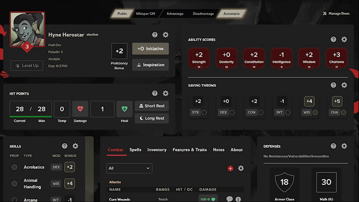Open Ability Scores settings gear

pos(344,39)
